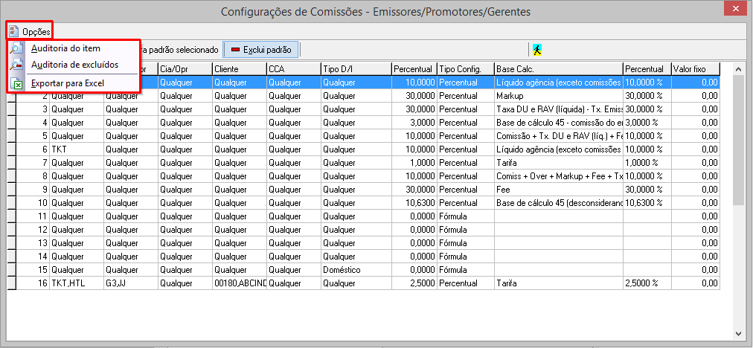Click the vertical scrollbar thumb
This screenshot has width=753, height=348.
738,140
